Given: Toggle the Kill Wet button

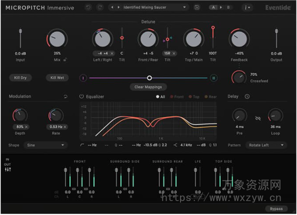Looking at the screenshot, I should point(57,78).
